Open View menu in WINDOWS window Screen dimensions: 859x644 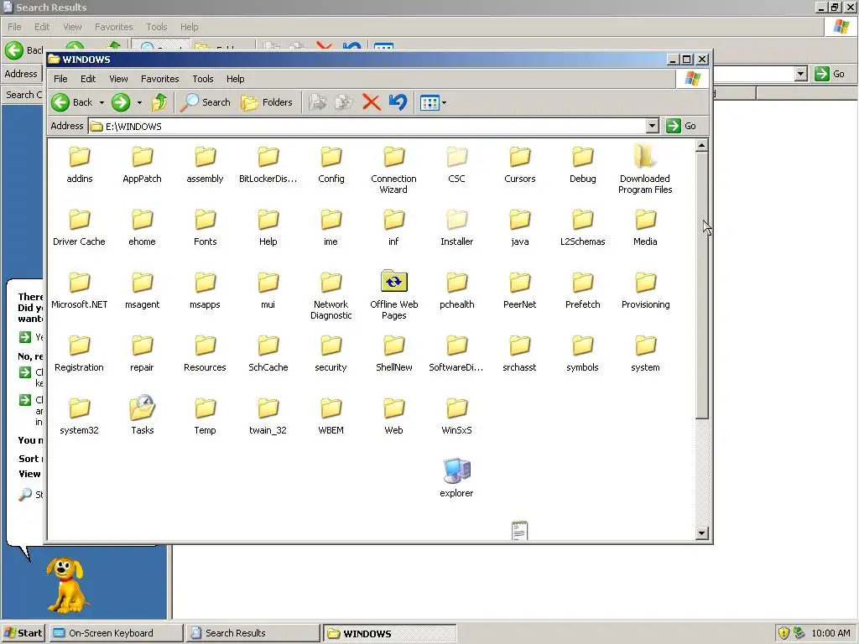point(118,79)
